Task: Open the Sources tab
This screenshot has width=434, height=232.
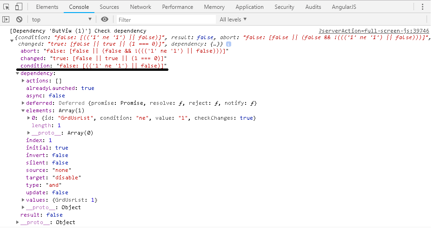Action: click(x=109, y=7)
